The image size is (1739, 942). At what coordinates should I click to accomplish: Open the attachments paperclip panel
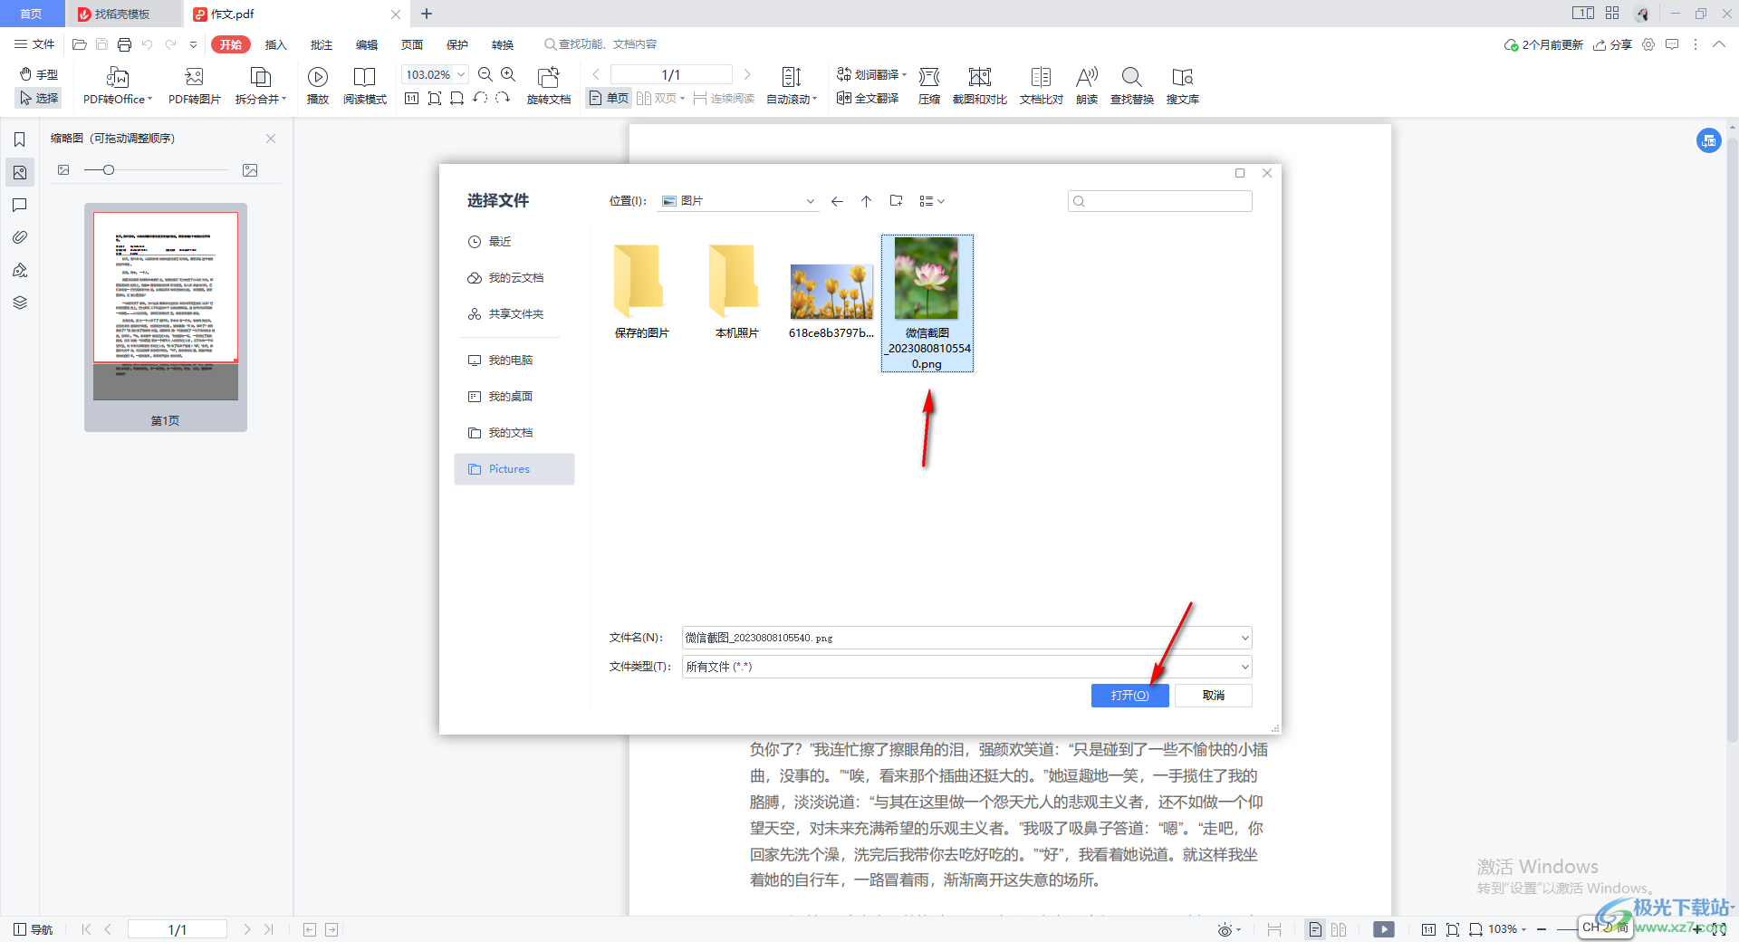(x=19, y=237)
